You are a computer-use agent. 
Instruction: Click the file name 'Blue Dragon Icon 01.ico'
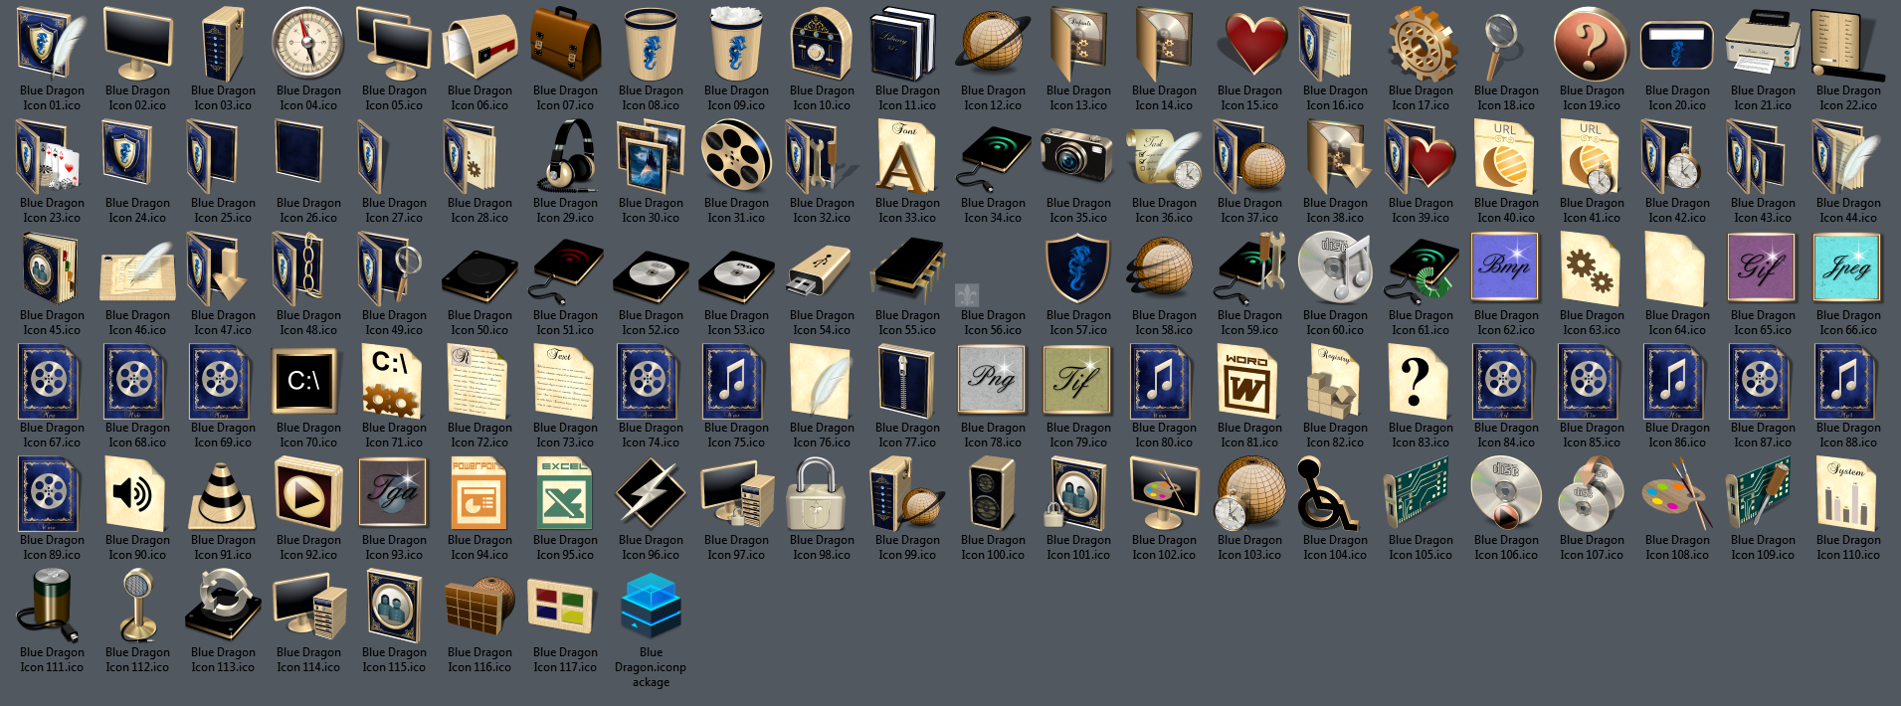52,97
